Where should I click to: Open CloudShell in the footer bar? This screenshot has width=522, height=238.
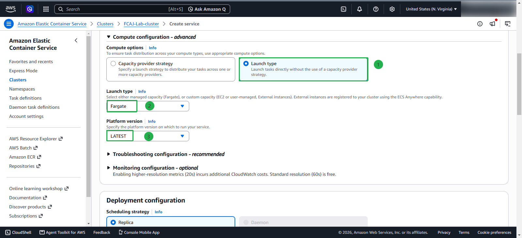tap(18, 232)
